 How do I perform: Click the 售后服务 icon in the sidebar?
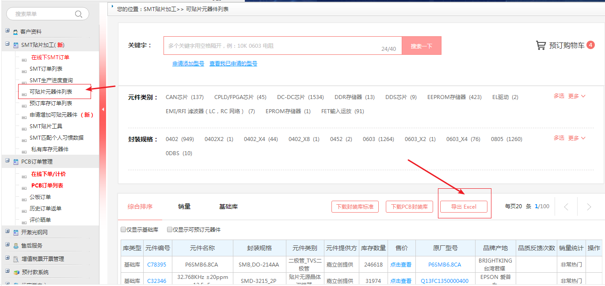(16, 246)
